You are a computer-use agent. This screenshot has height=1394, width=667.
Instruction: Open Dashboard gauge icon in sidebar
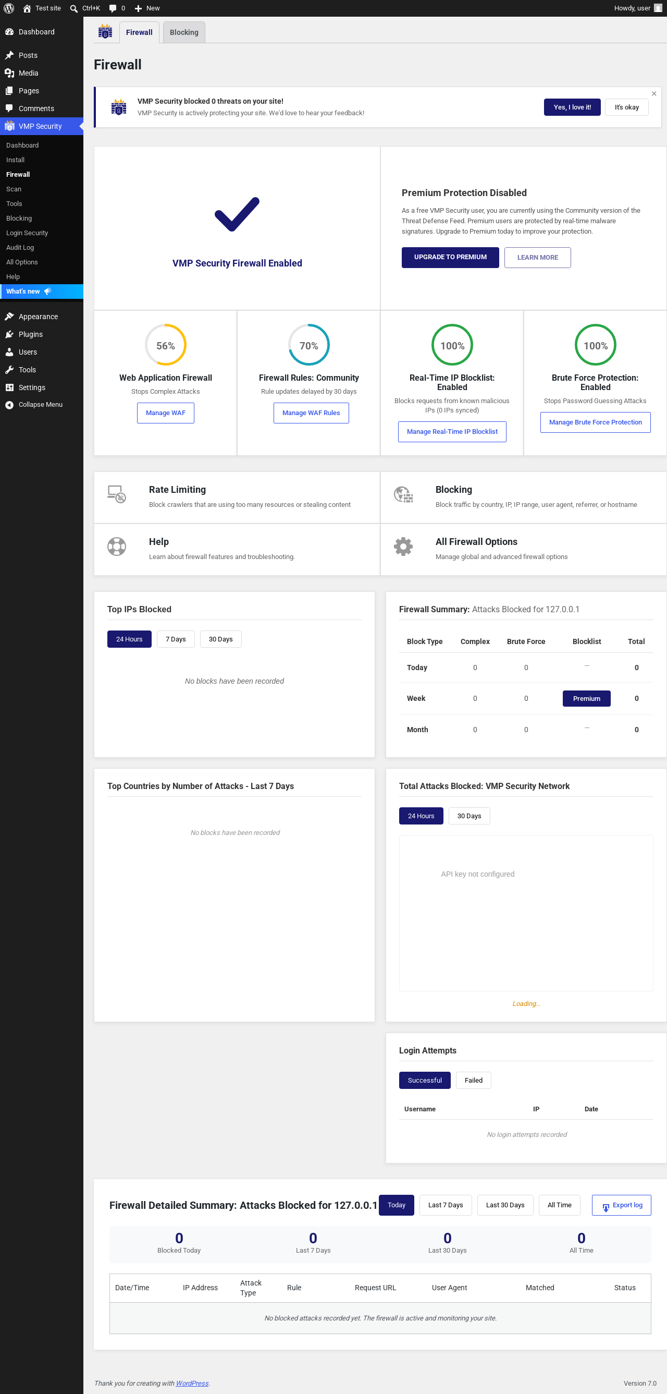tap(9, 32)
